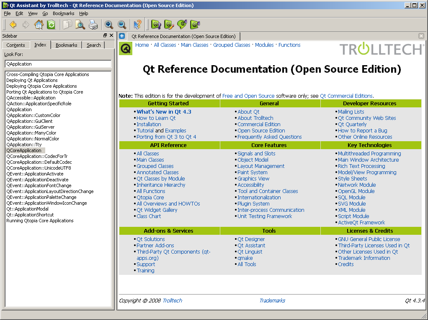Open the Mailing Lists link

tap(351, 112)
